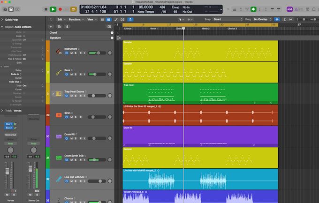Toggle the Inspector panel icon
319x203 pixels.
click(11, 9)
